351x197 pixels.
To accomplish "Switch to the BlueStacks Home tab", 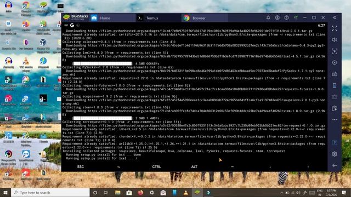I will (112, 18).
